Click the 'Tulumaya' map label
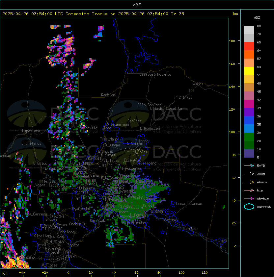Screen dimensions: 274x277 112,145
